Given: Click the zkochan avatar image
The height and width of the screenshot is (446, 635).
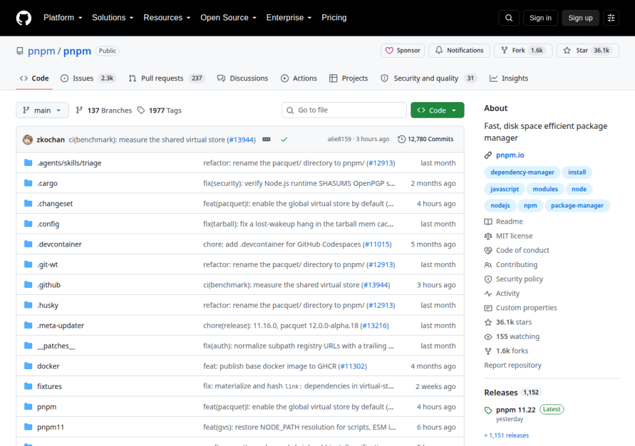Looking at the screenshot, I should pyautogui.click(x=28, y=139).
